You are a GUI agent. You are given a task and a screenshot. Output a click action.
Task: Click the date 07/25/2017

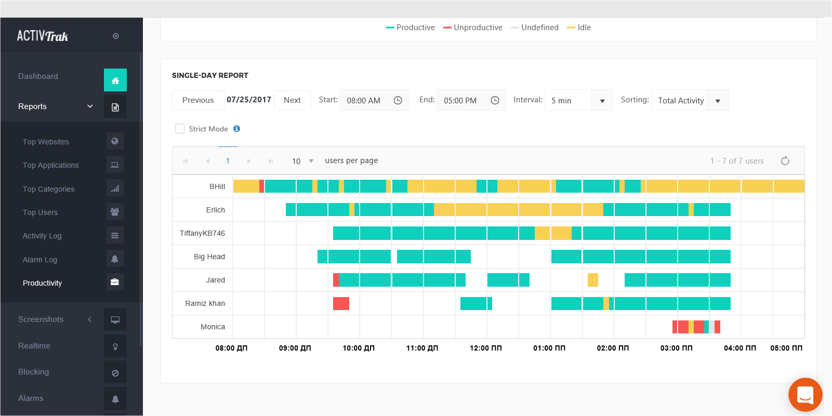249,100
